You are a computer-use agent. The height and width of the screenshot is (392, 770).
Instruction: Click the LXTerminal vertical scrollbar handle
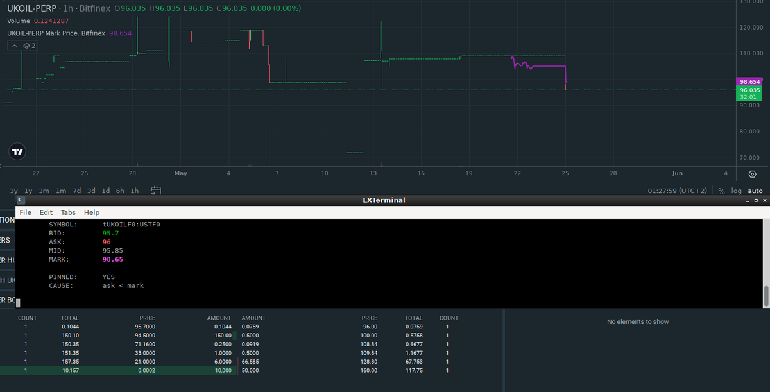[766, 297]
